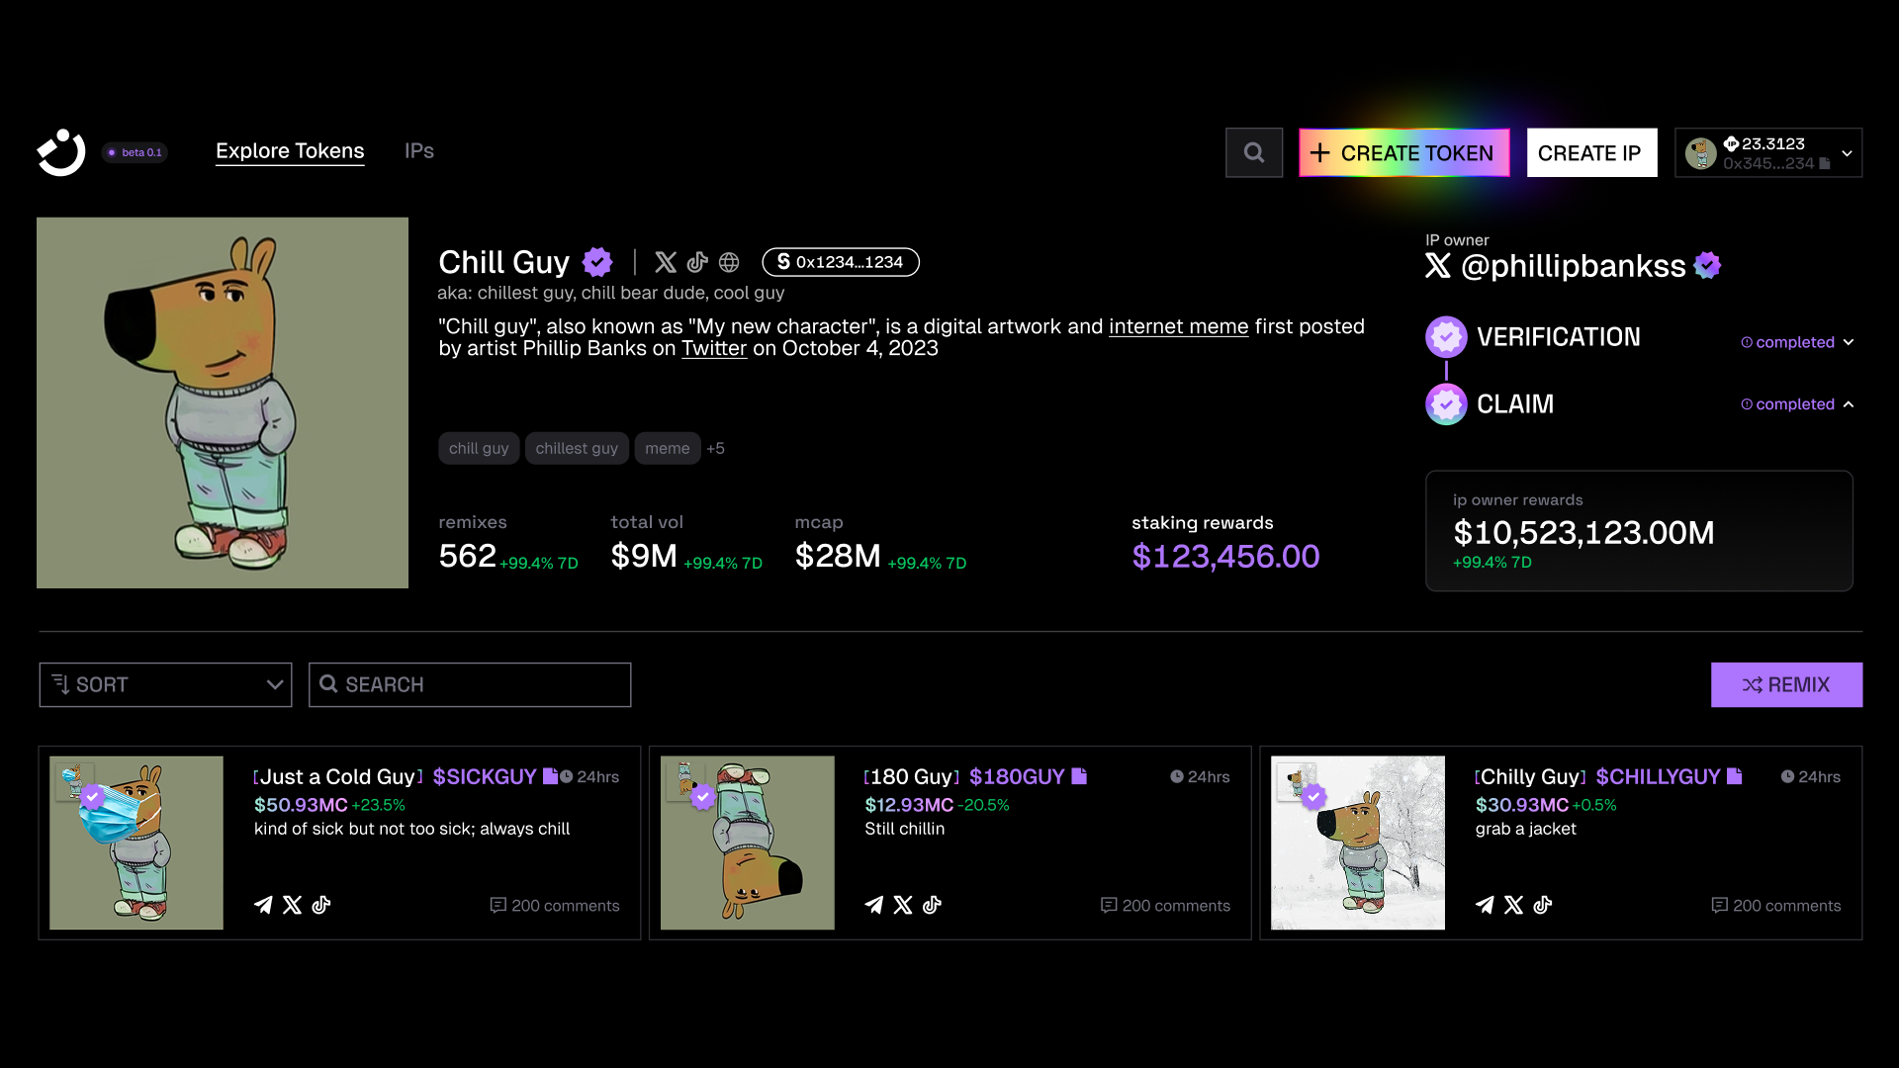The image size is (1899, 1068).
Task: Open TikTok icon on 180 Guy card
Action: 932,905
